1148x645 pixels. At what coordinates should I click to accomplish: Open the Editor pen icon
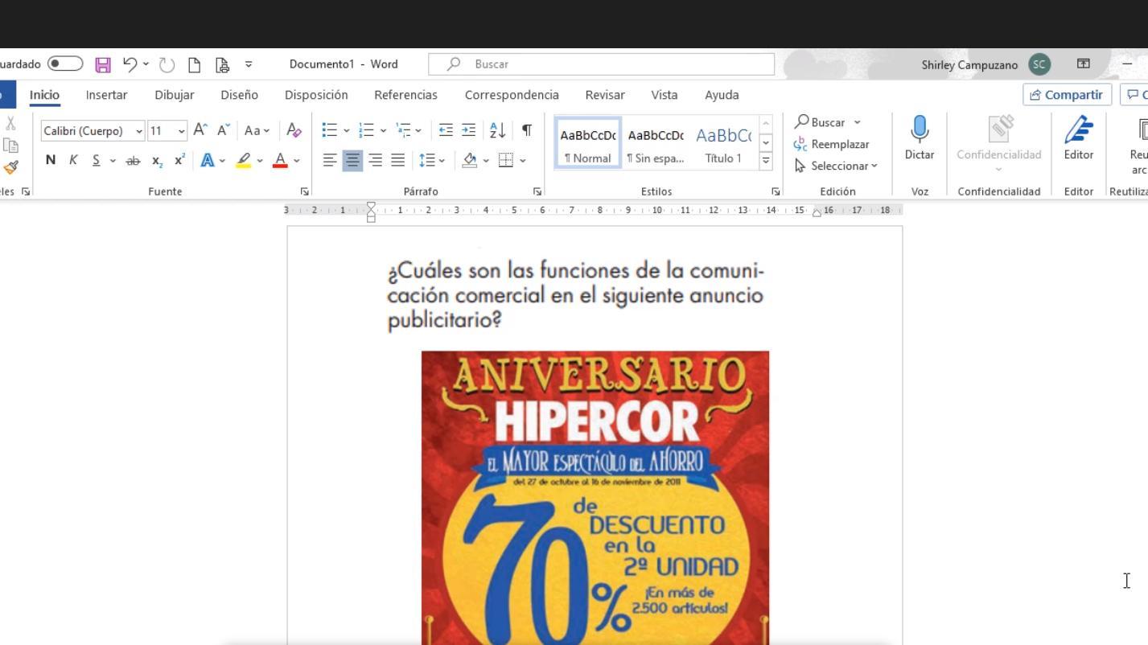(x=1078, y=138)
